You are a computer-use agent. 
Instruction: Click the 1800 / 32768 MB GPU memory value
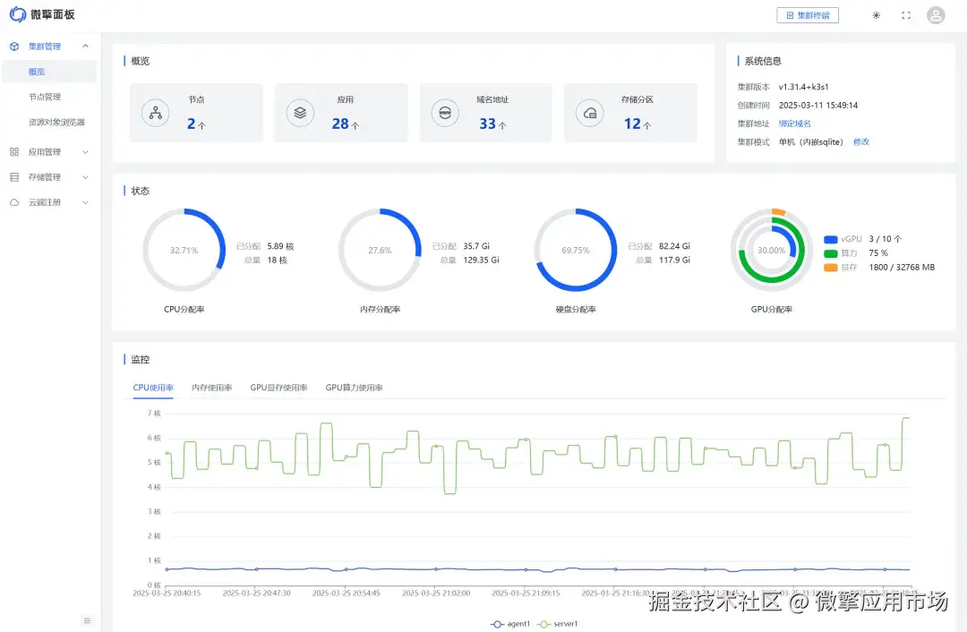tap(902, 268)
